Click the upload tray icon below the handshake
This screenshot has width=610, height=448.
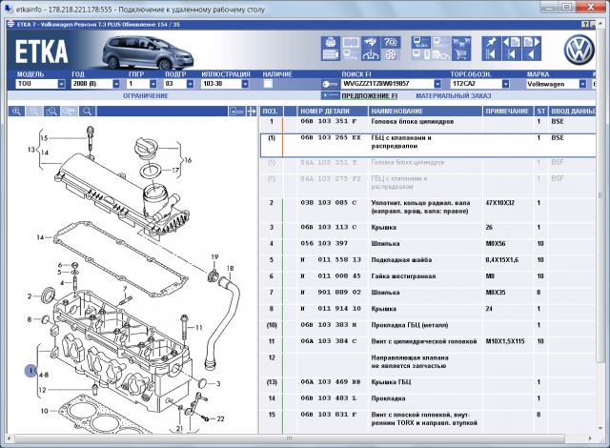(x=371, y=54)
